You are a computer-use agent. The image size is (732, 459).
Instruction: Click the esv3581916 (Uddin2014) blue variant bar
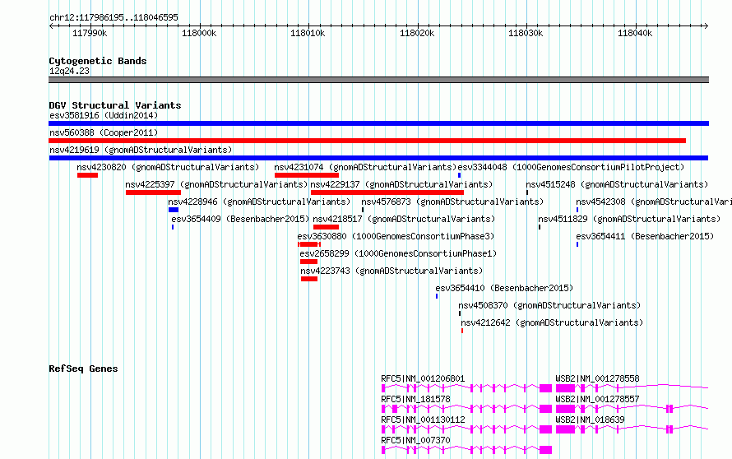tap(378, 123)
